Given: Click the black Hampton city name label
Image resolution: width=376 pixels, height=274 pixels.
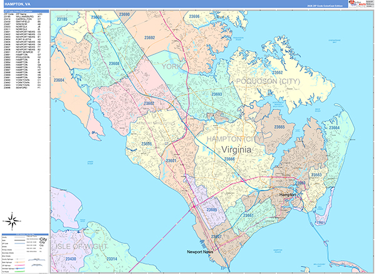Looking at the screenshot, I should [287, 195].
